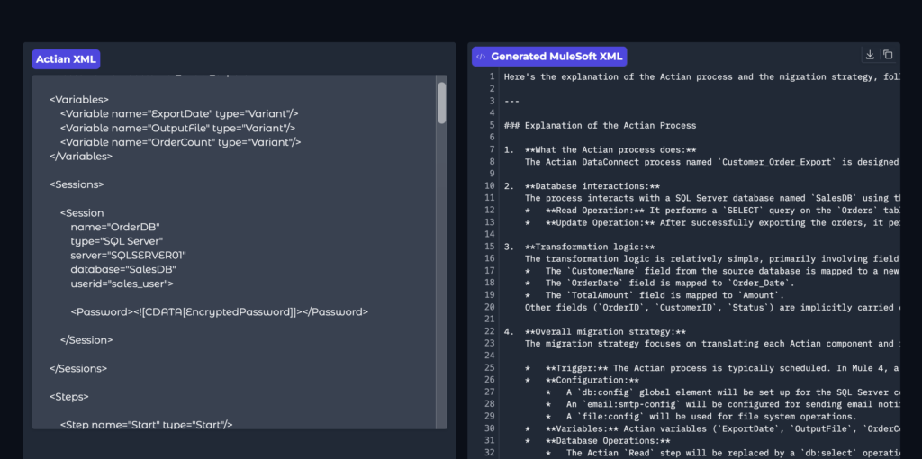The image size is (922, 459).
Task: Click the `CustomerName` field mapping line
Action: point(712,271)
